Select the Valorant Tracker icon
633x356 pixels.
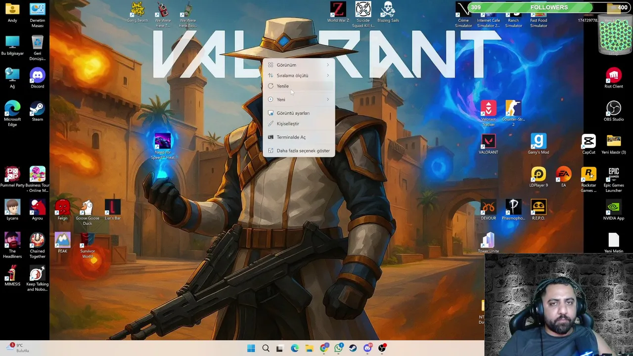tap(488, 114)
